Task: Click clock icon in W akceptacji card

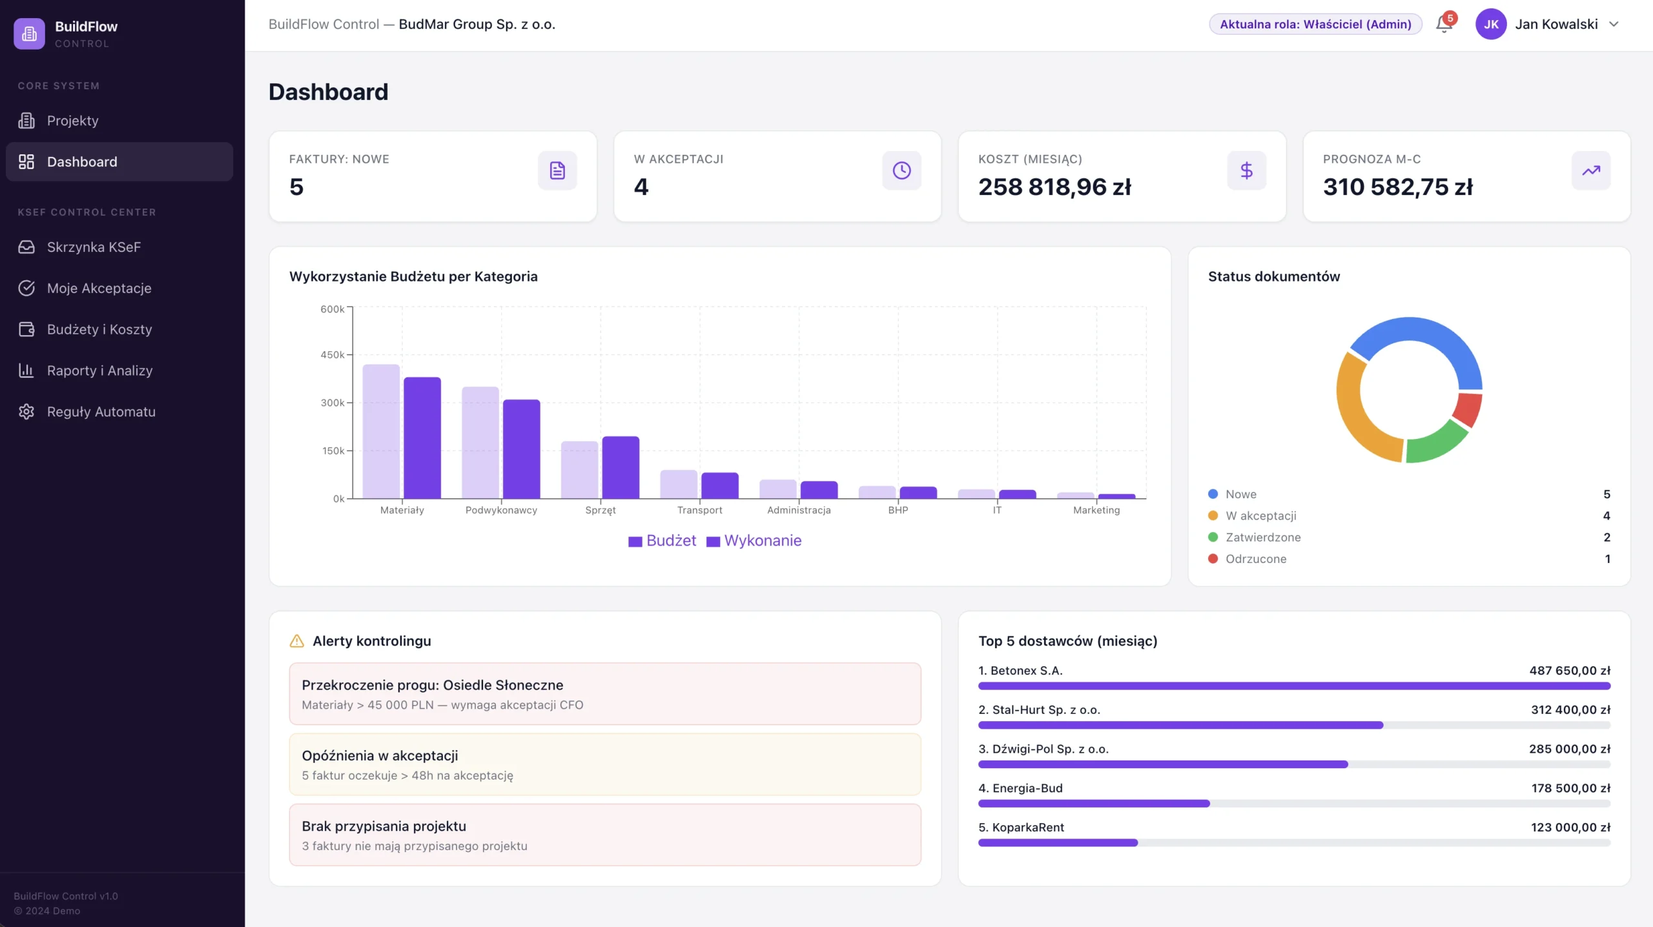Action: tap(902, 170)
